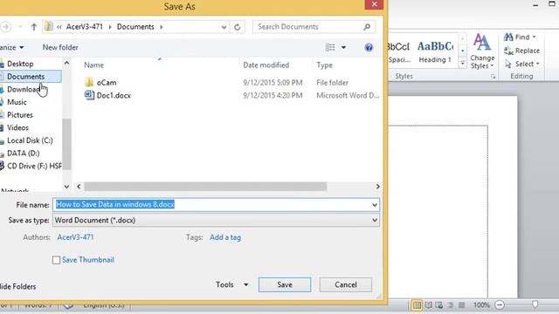This screenshot has width=559, height=314.
Task: Click Replace icon in Word ribbon
Action: [x=508, y=51]
